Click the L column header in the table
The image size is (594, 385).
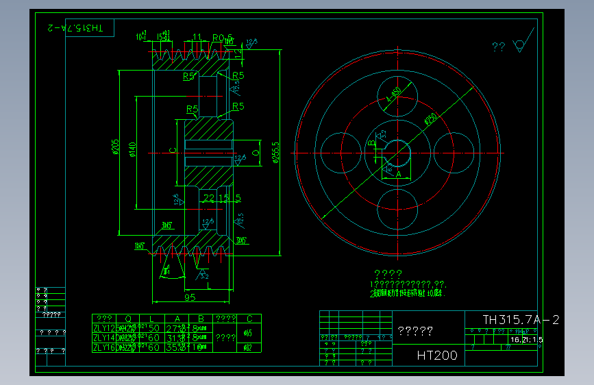[x=151, y=319]
